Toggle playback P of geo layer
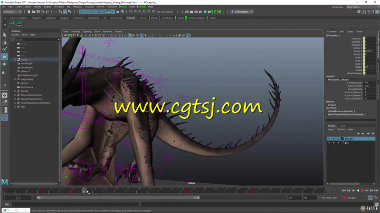The width and height of the screenshot is (380, 213). [x=334, y=143]
